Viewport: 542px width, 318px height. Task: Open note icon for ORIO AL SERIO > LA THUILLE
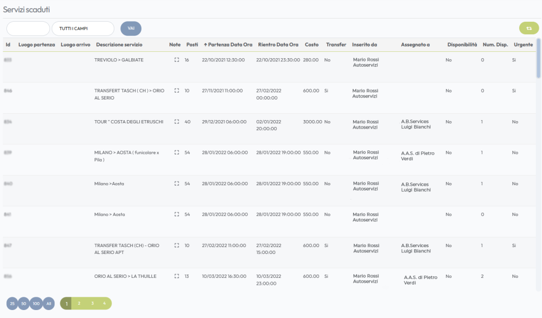click(x=177, y=276)
